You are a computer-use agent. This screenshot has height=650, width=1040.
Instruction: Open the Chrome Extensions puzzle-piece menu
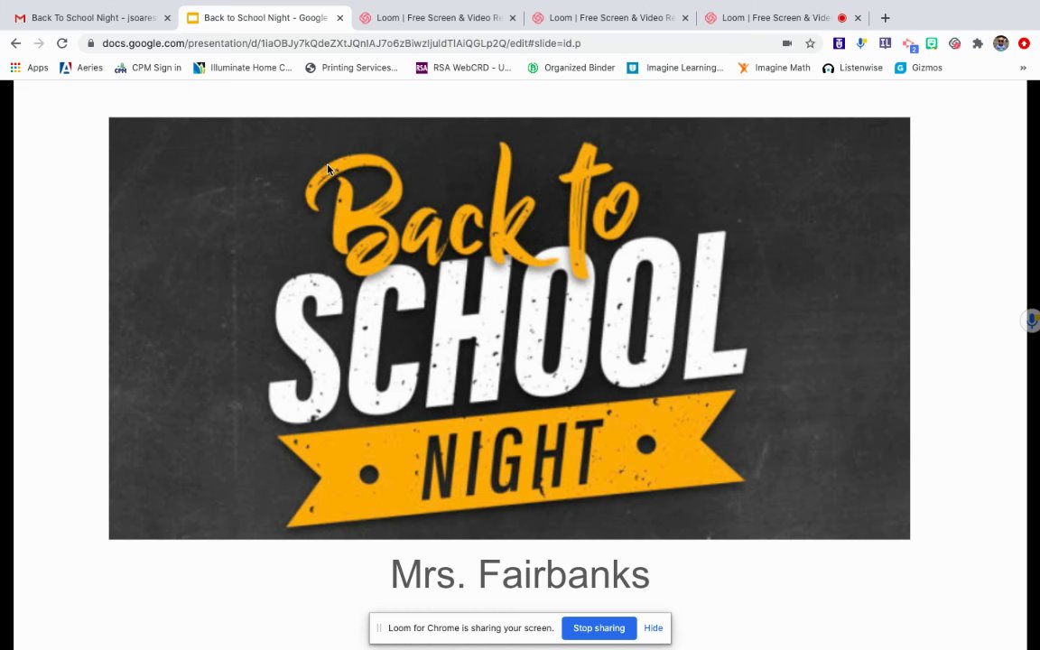click(x=978, y=43)
